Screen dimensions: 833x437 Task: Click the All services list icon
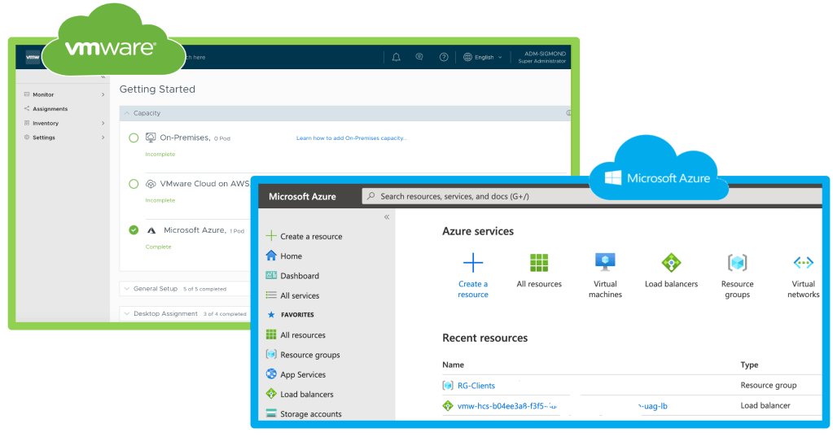tap(271, 295)
